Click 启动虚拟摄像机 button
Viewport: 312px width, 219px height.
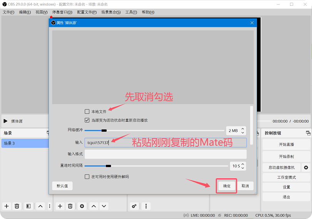(x=282, y=168)
